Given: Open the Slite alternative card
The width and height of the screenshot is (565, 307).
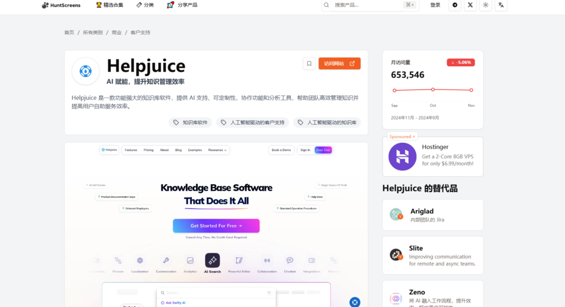Looking at the screenshot, I should tap(433, 255).
